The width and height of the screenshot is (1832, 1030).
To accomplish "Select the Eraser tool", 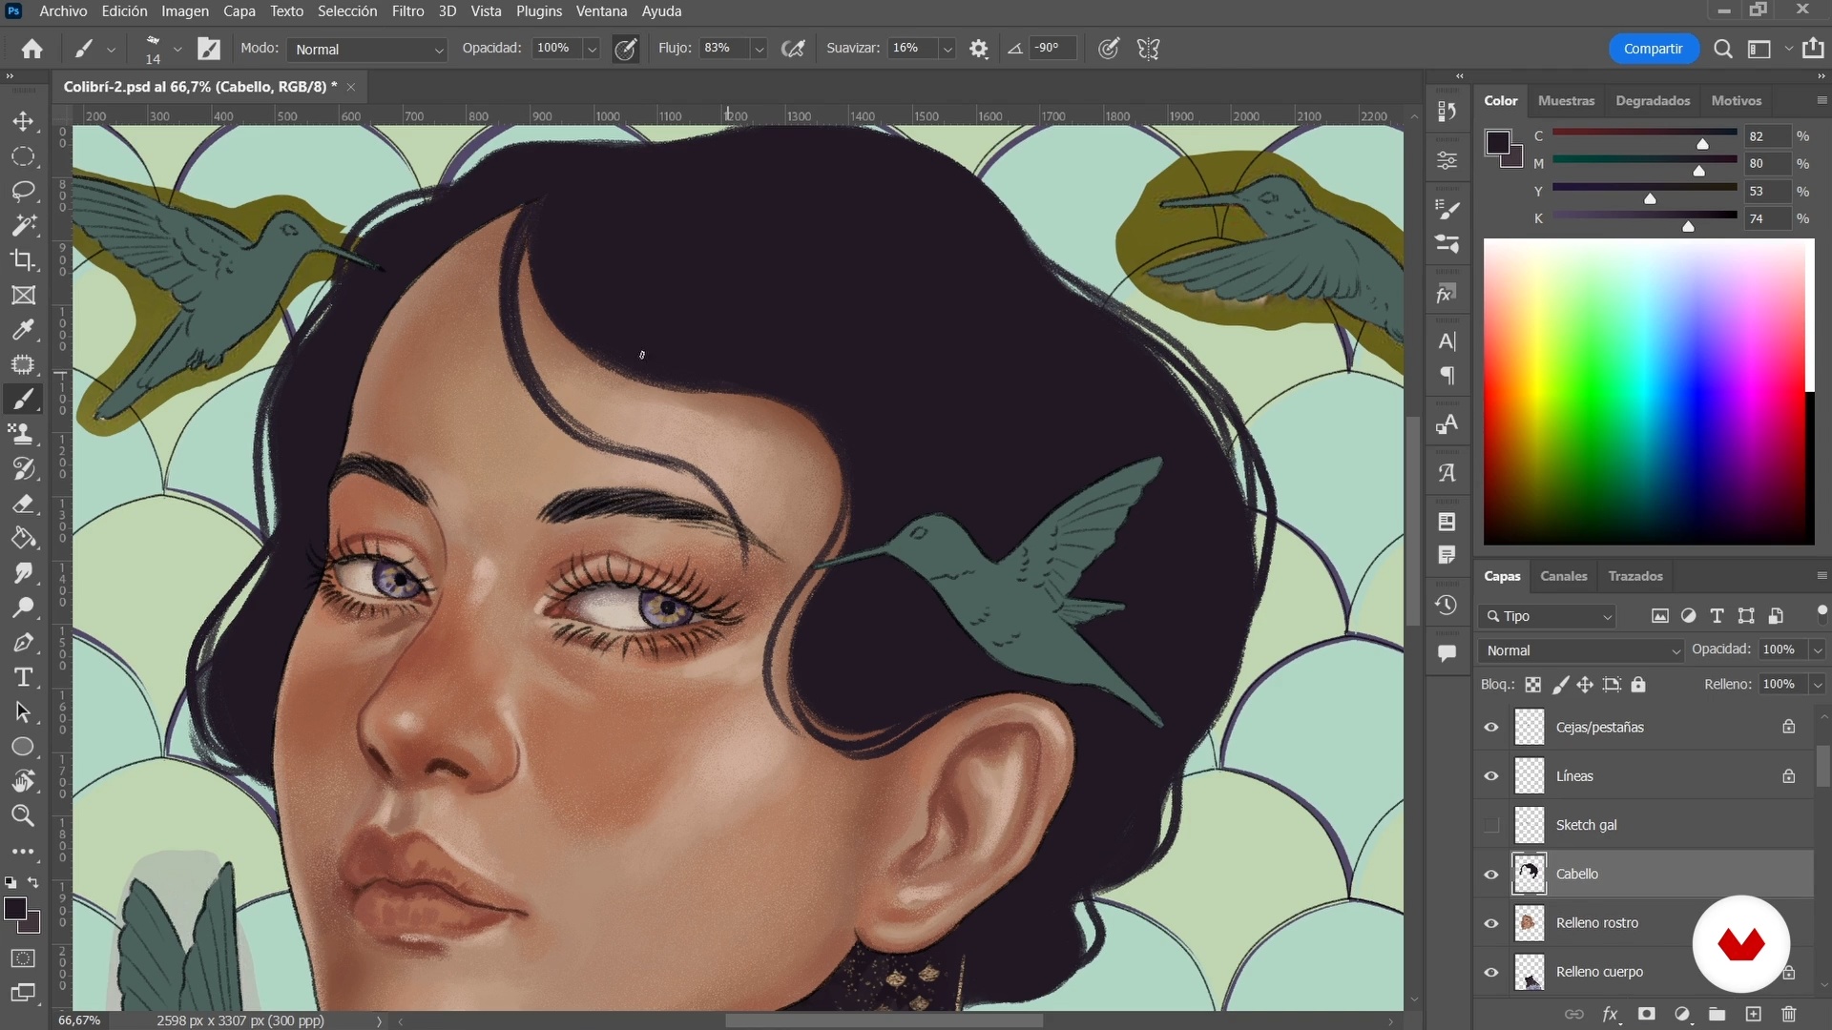I will tap(23, 504).
